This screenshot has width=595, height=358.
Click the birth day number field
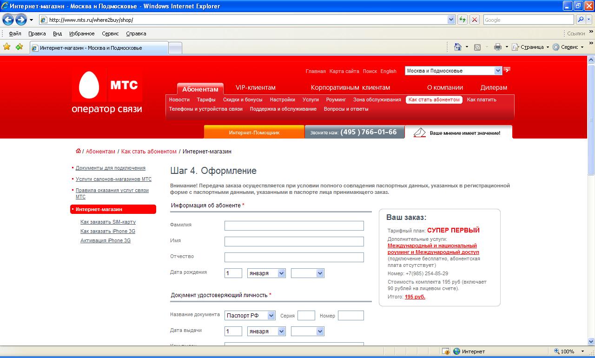click(233, 273)
